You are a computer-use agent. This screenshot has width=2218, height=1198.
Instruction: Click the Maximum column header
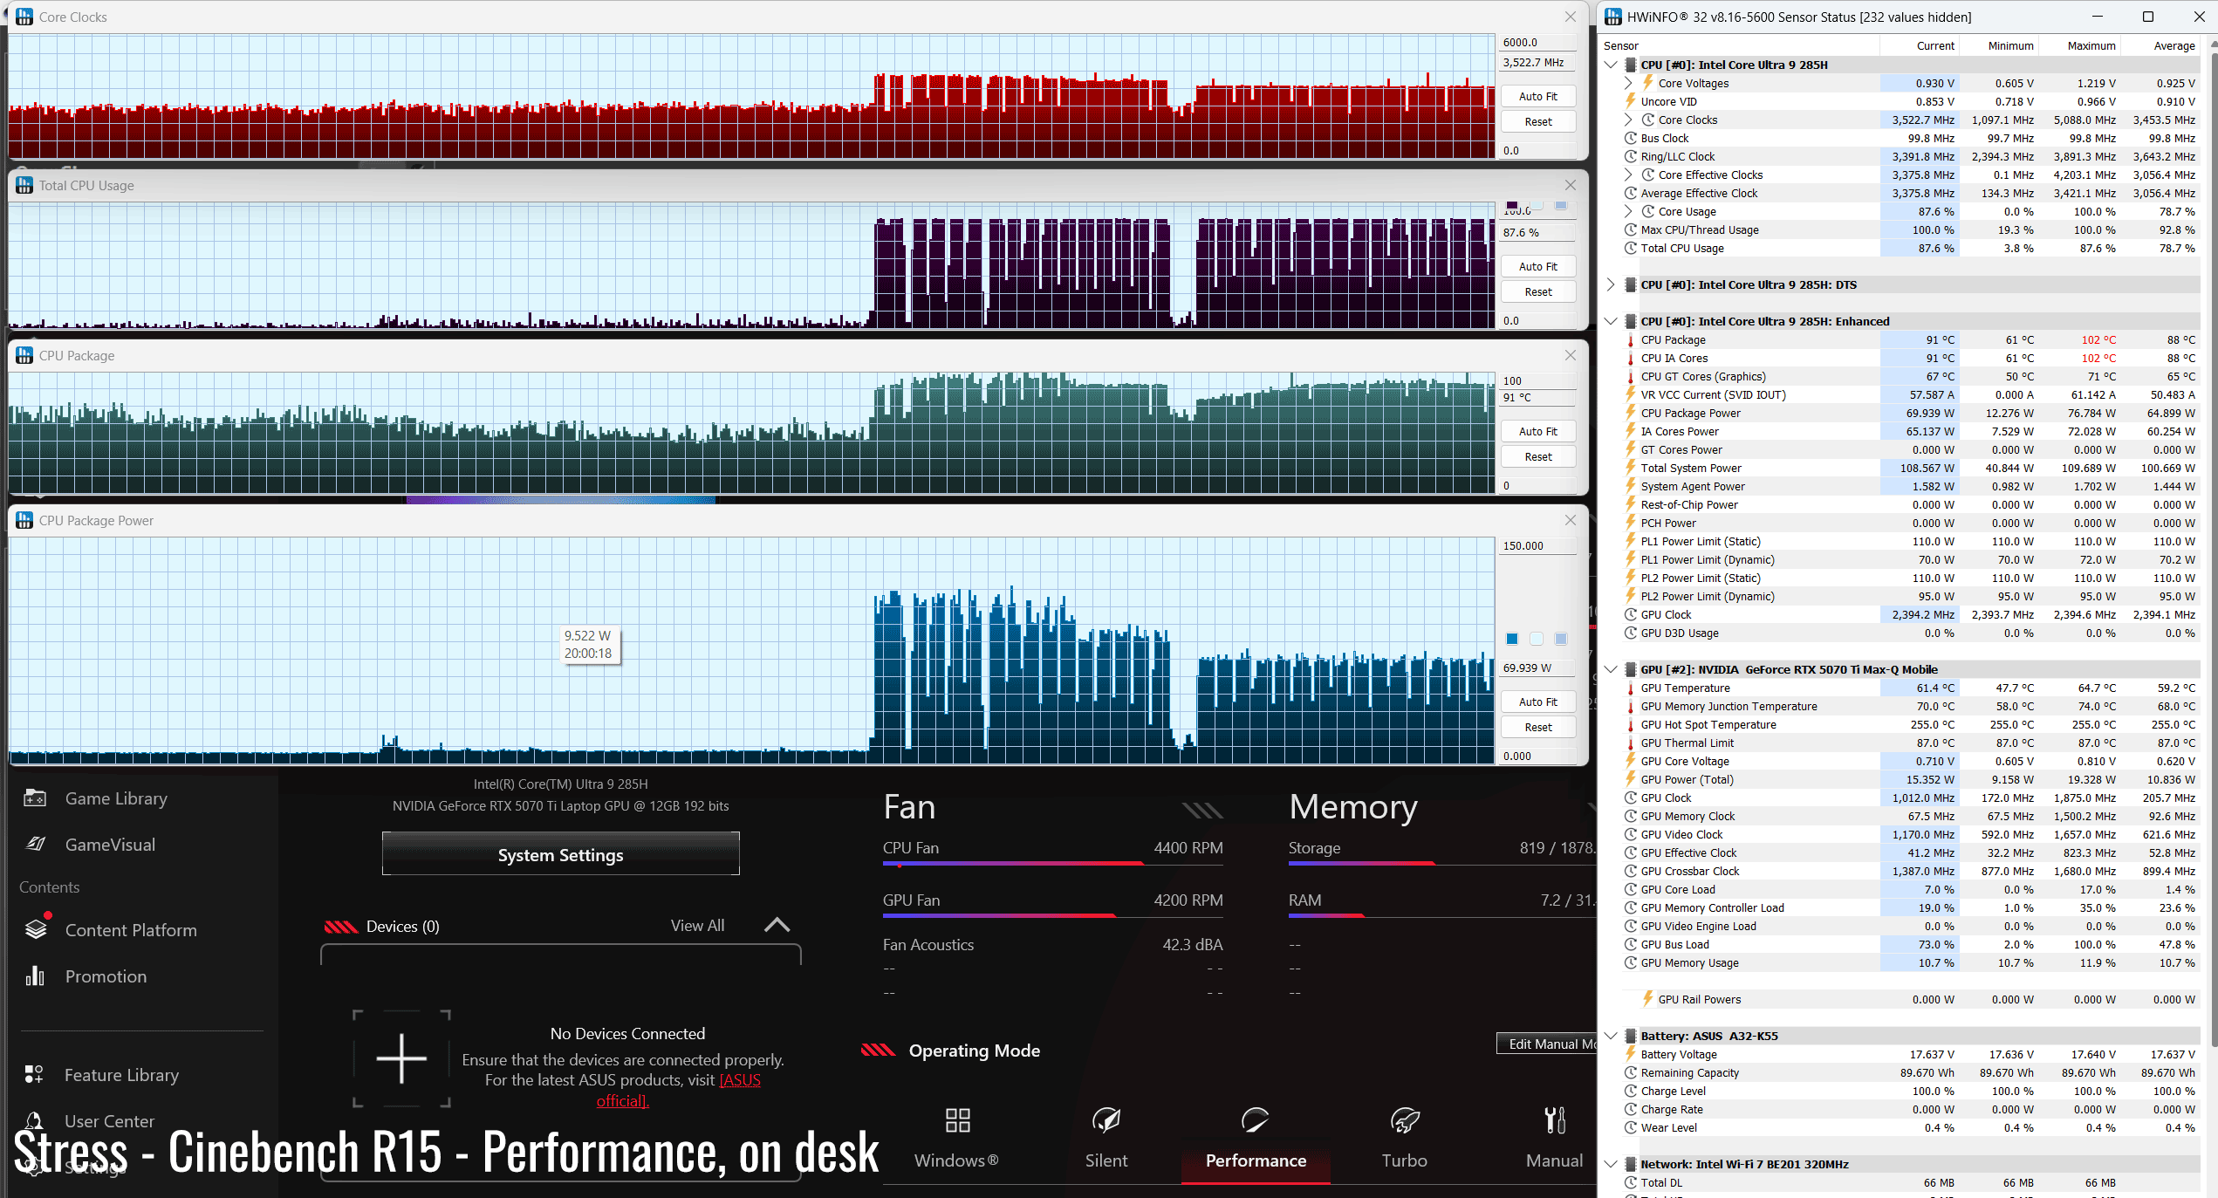coord(2091,45)
